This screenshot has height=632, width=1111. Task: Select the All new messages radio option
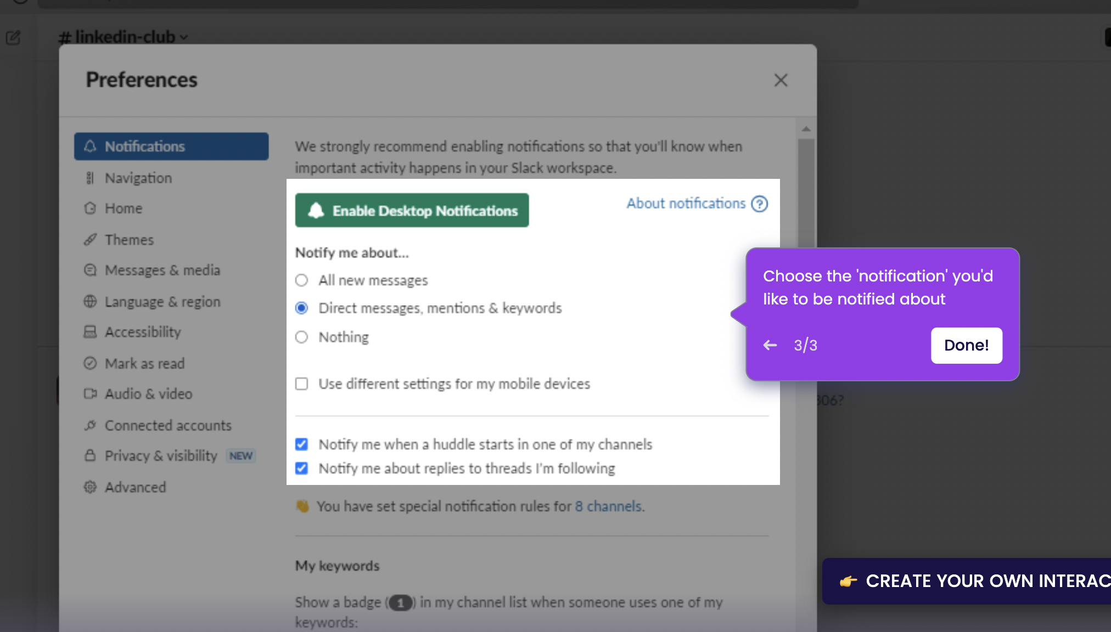point(301,280)
